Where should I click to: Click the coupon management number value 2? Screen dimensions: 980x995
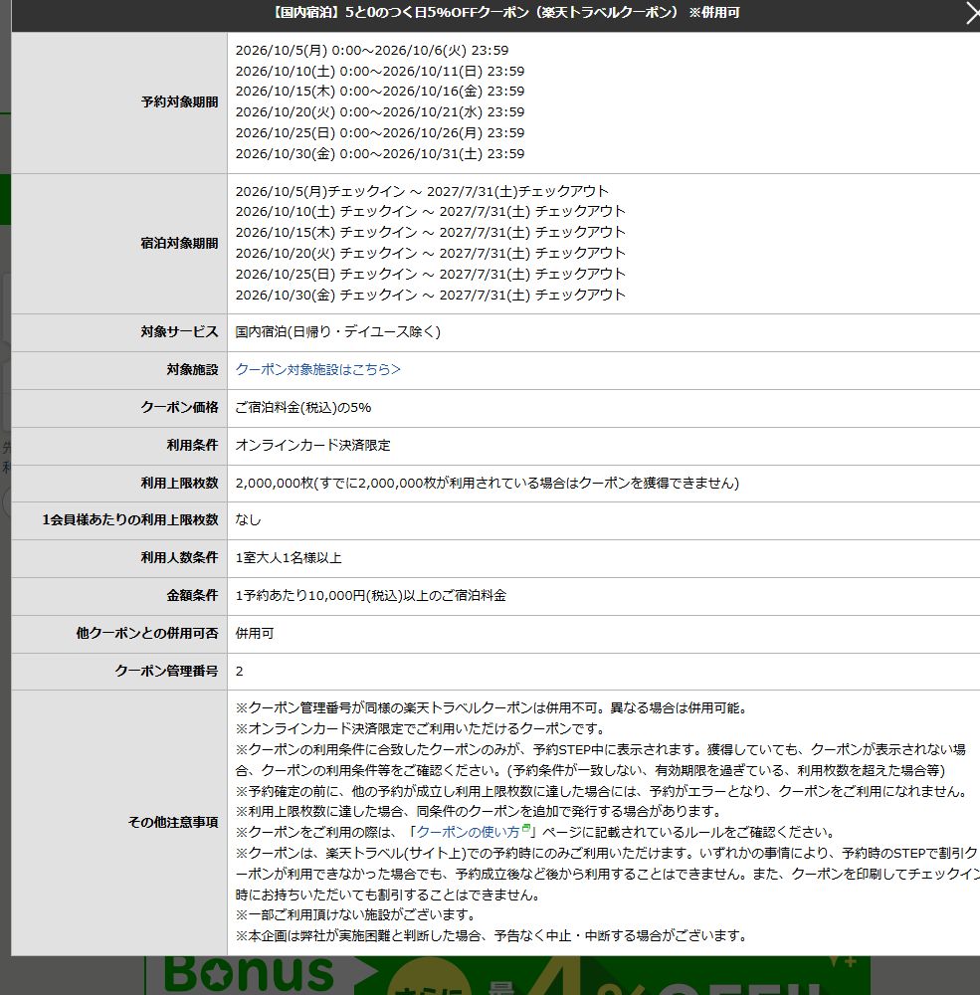[x=240, y=672]
